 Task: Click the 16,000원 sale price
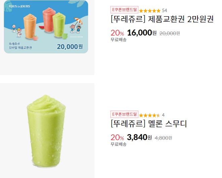[x=142, y=33]
